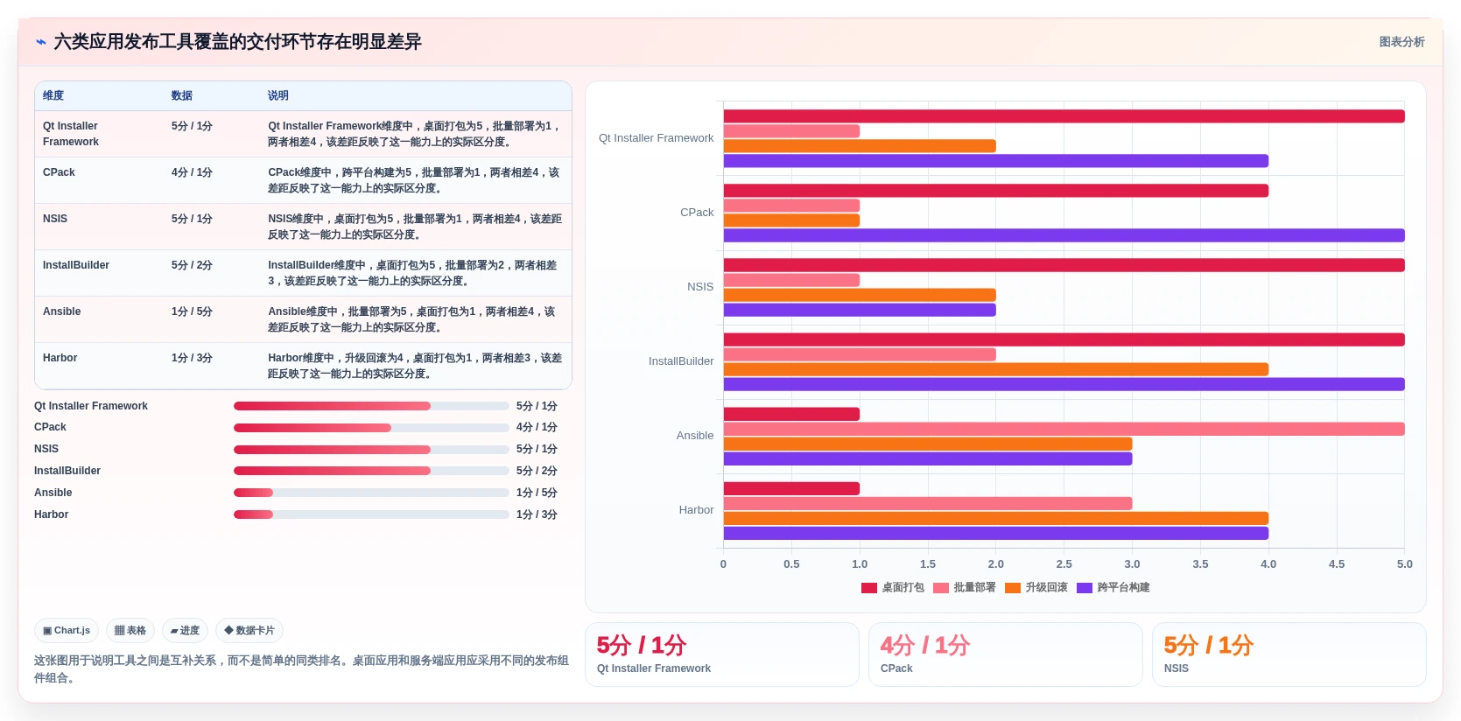Click the 1分 / 3分 cell in Harbor table row
The image size is (1461, 721).
coord(192,358)
